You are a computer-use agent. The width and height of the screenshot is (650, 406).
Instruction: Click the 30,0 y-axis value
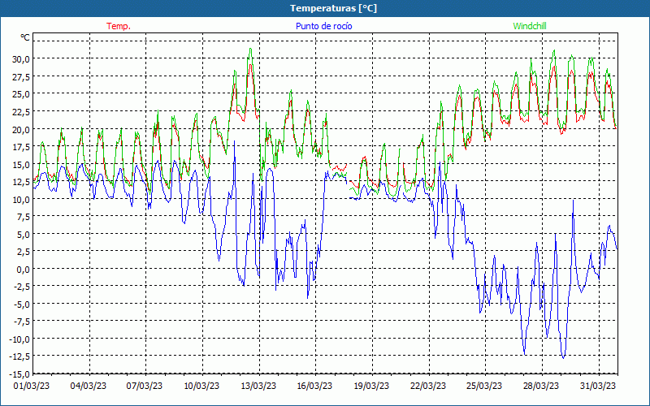[21, 59]
